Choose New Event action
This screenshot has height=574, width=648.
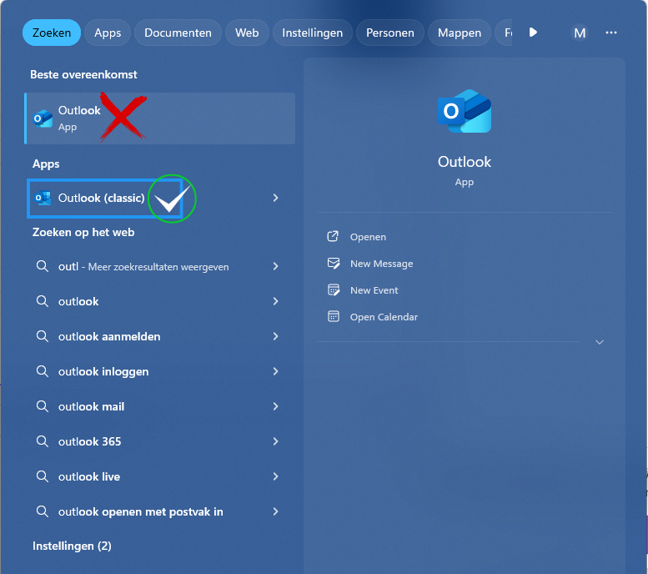coord(374,290)
